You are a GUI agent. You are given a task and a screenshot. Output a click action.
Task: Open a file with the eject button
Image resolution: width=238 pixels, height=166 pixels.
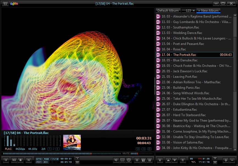(x=137, y=160)
